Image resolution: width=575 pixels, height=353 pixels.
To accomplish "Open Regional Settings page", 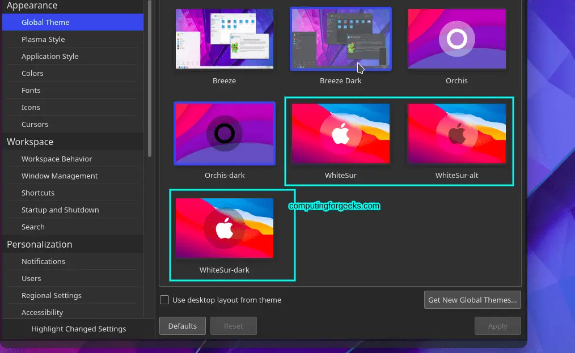I will (73, 295).
